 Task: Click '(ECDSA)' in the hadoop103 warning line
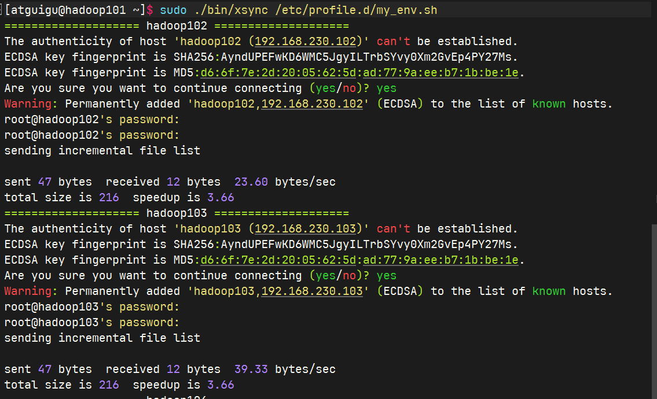(x=400, y=291)
